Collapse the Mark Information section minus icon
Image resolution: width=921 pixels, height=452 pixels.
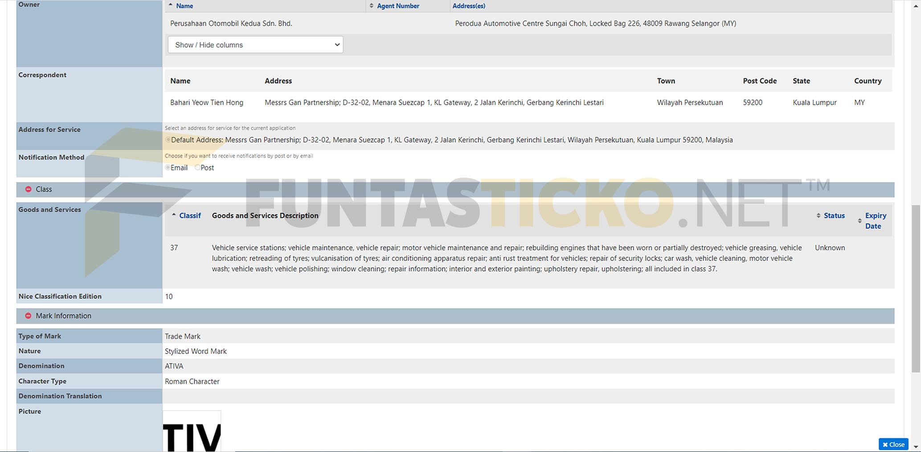(29, 316)
